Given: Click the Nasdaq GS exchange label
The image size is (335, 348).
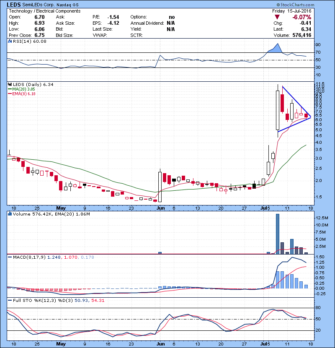Looking at the screenshot, I should pos(67,5).
